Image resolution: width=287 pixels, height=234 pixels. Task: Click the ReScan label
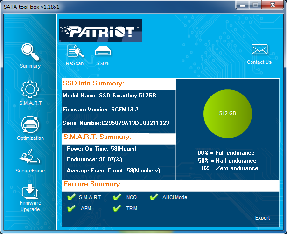(x=75, y=63)
